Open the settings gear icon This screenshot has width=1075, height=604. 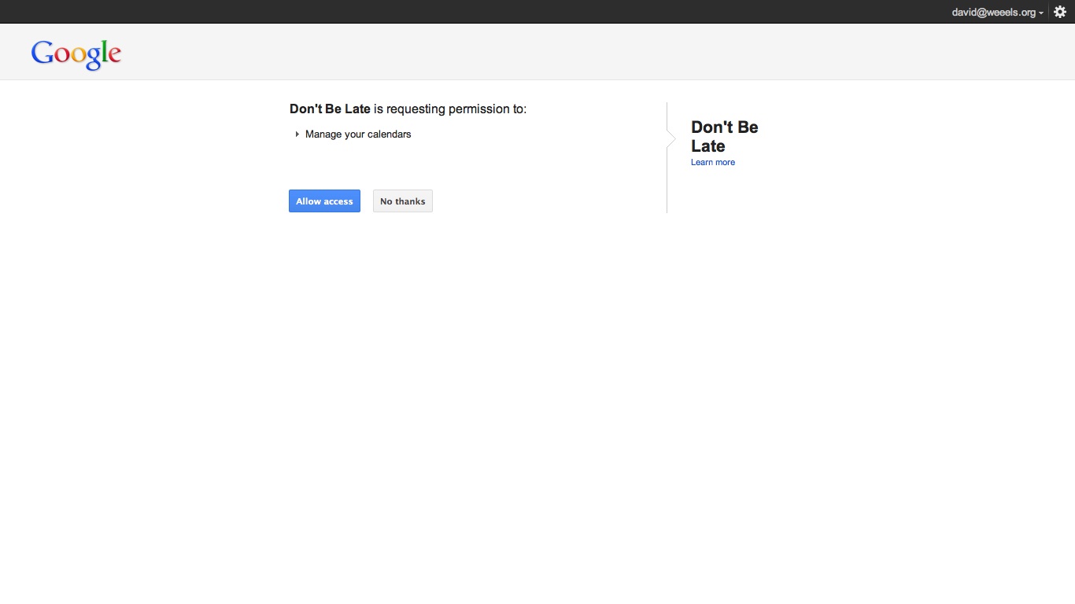[1060, 12]
